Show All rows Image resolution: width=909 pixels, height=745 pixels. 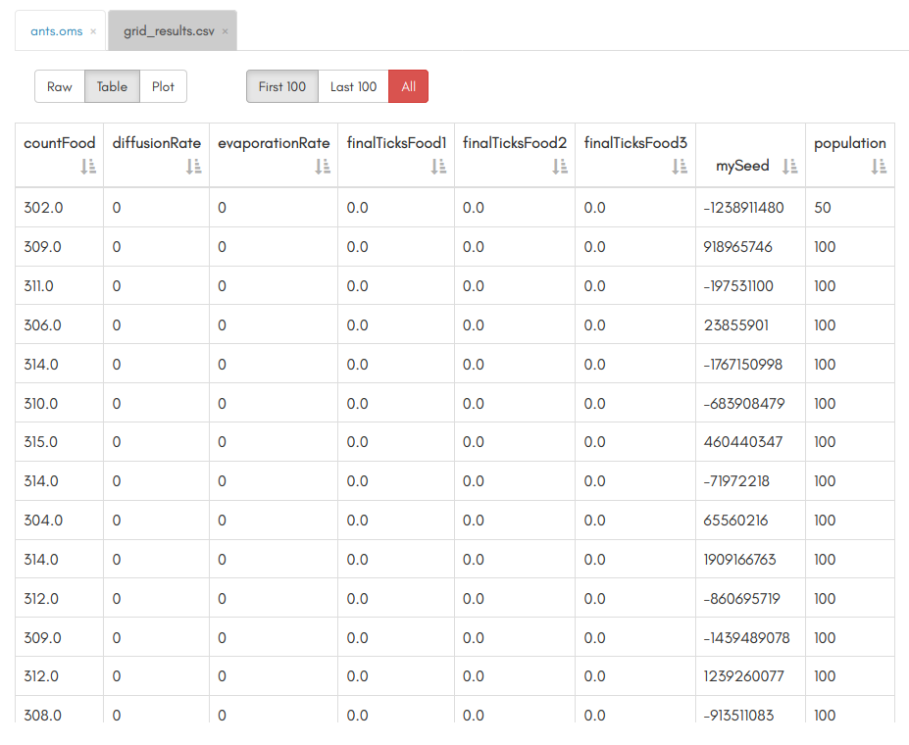coord(409,86)
